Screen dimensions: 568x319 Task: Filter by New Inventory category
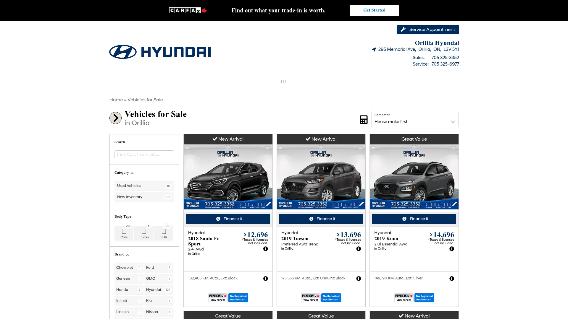point(144,197)
